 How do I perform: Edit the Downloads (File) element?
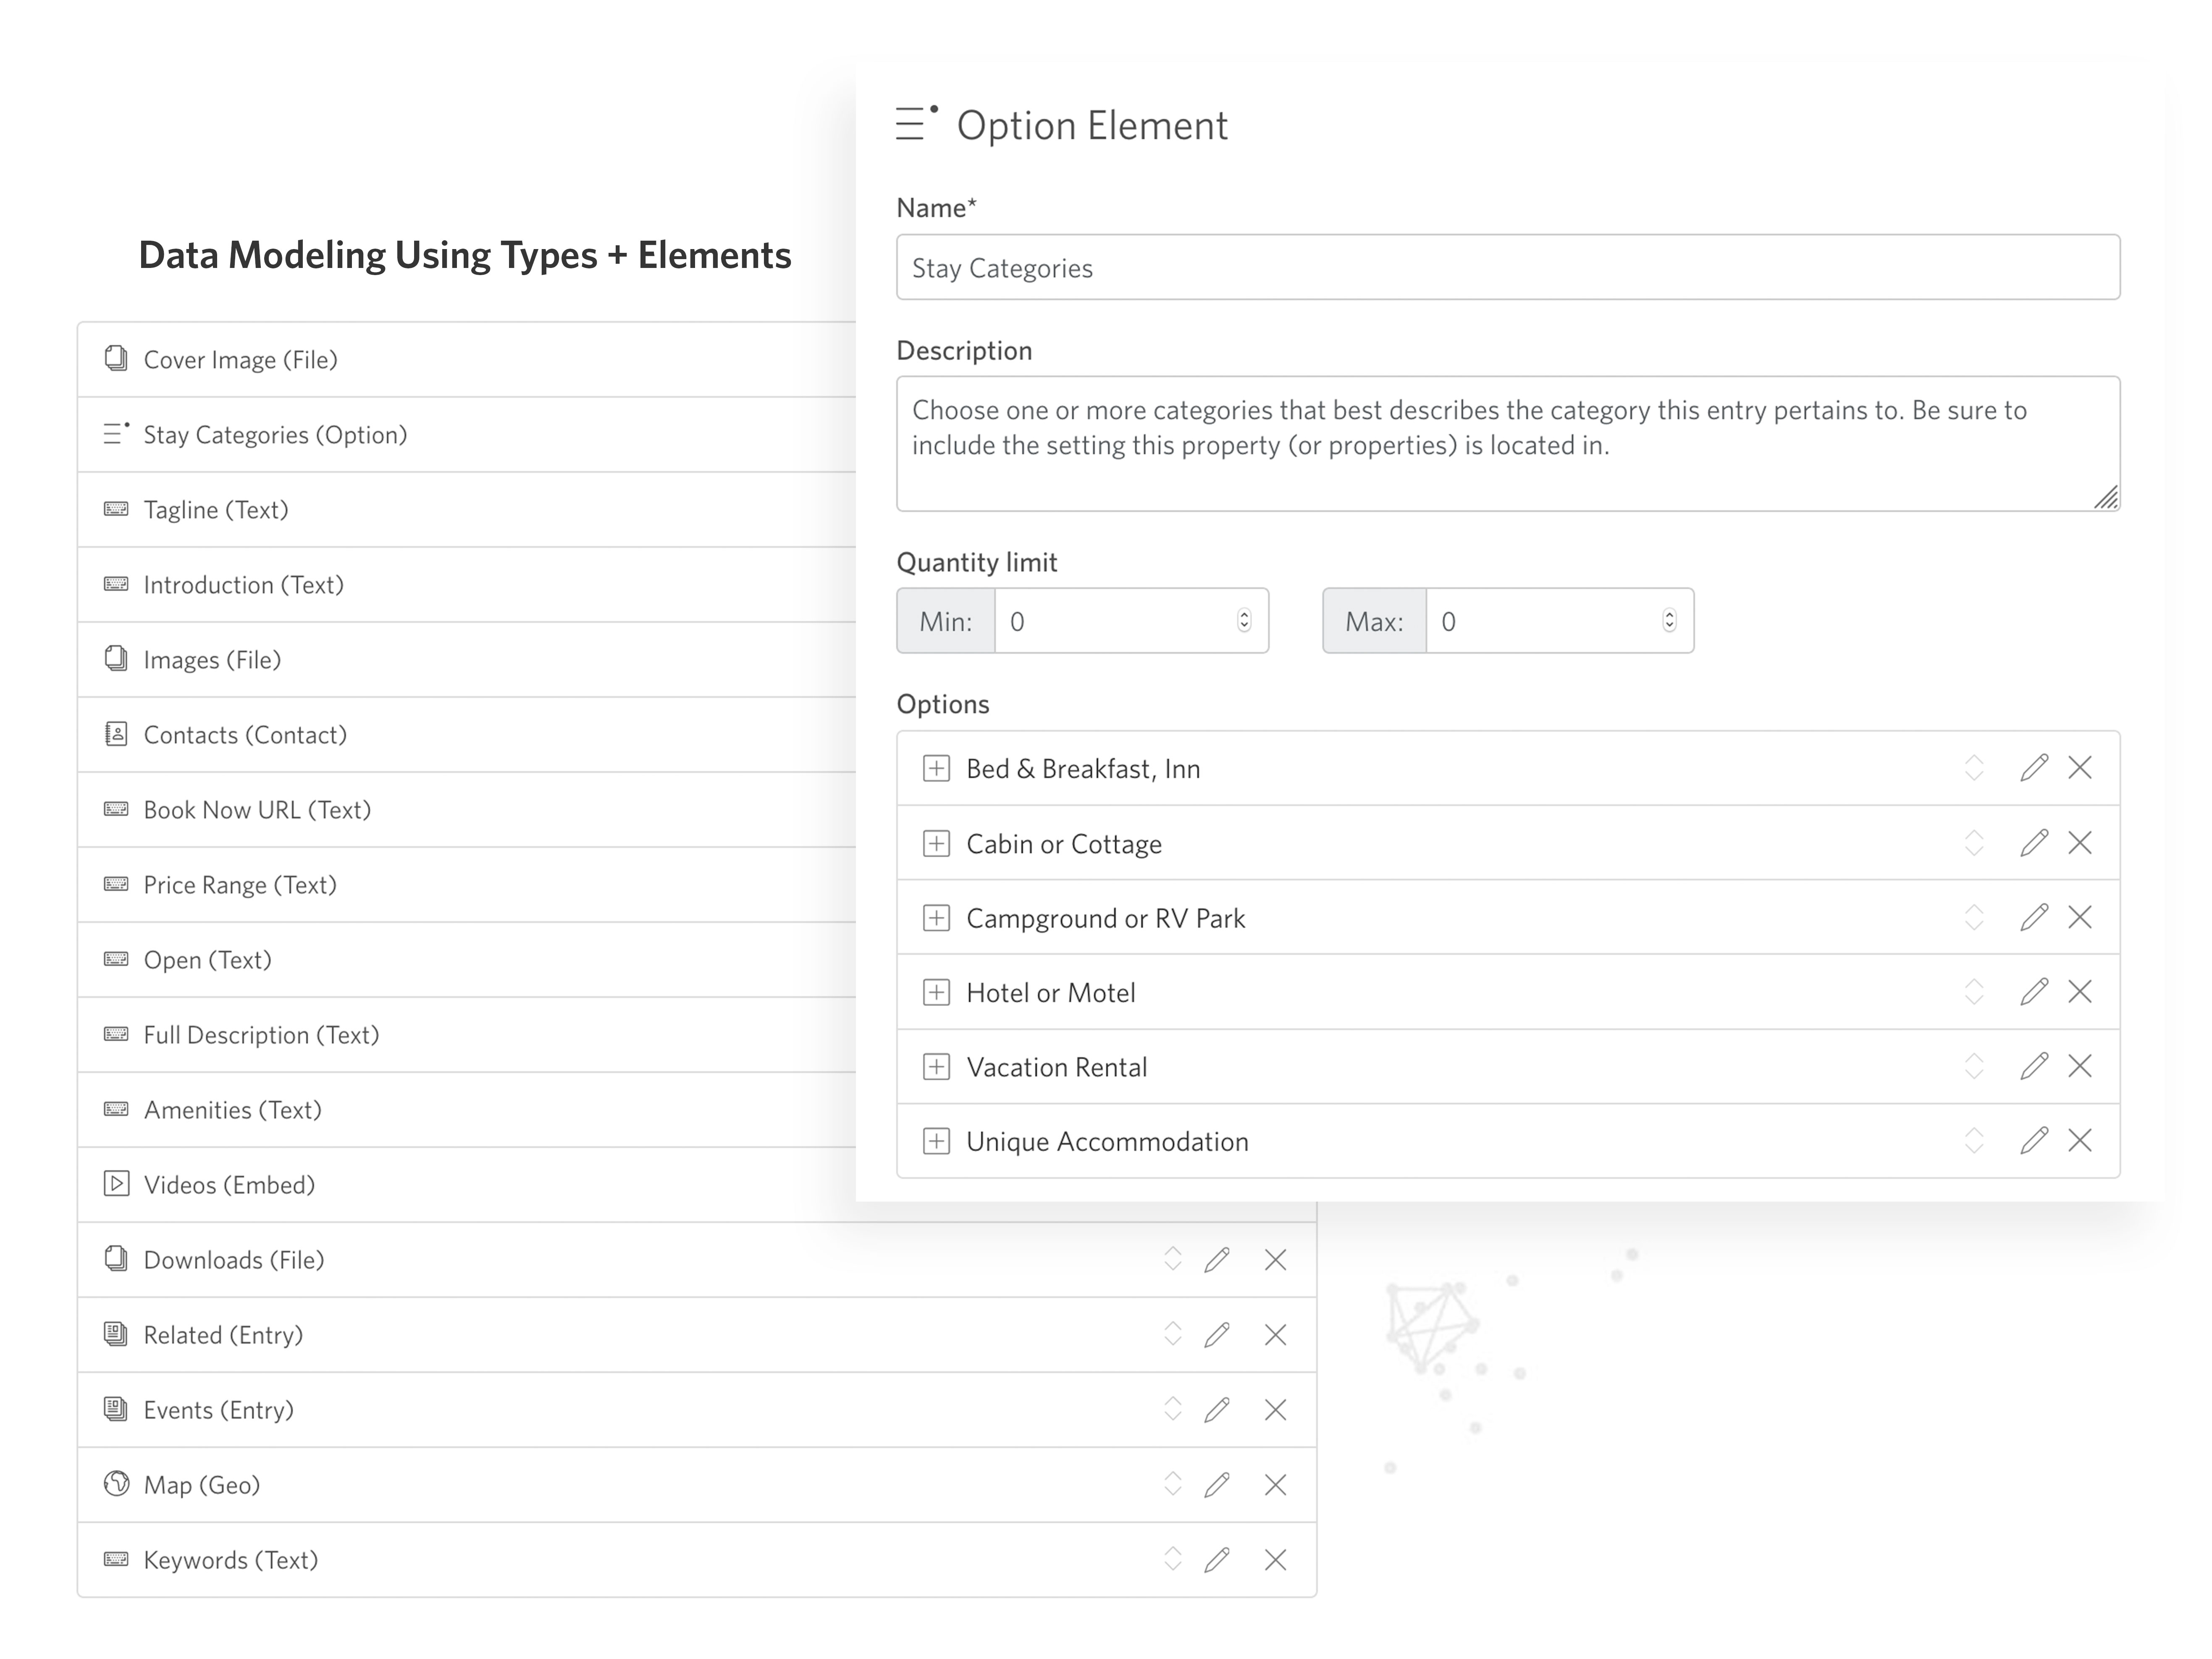click(1217, 1260)
